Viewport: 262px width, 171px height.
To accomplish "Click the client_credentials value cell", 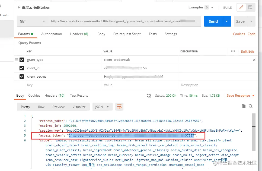I will click(x=140, y=60).
